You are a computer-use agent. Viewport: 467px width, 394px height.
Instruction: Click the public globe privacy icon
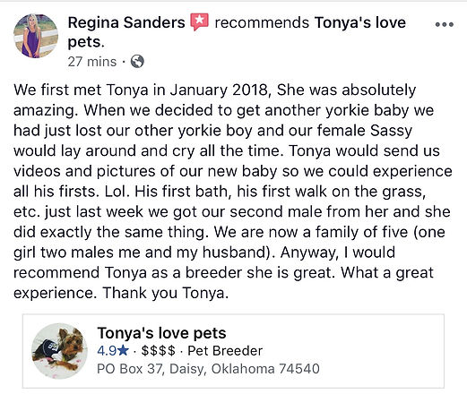point(137,62)
